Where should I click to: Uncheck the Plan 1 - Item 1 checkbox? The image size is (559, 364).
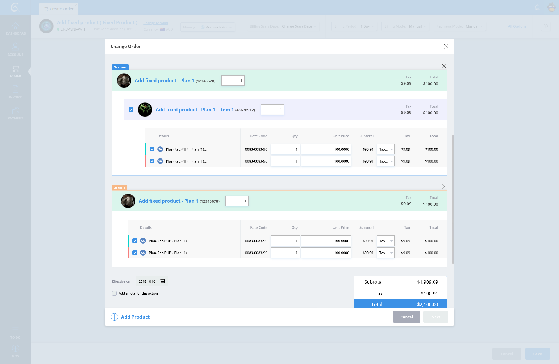click(131, 110)
